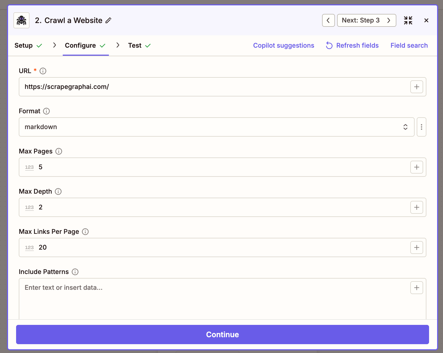Open the Format dropdown showing markdown
This screenshot has height=353, width=443.
217,127
